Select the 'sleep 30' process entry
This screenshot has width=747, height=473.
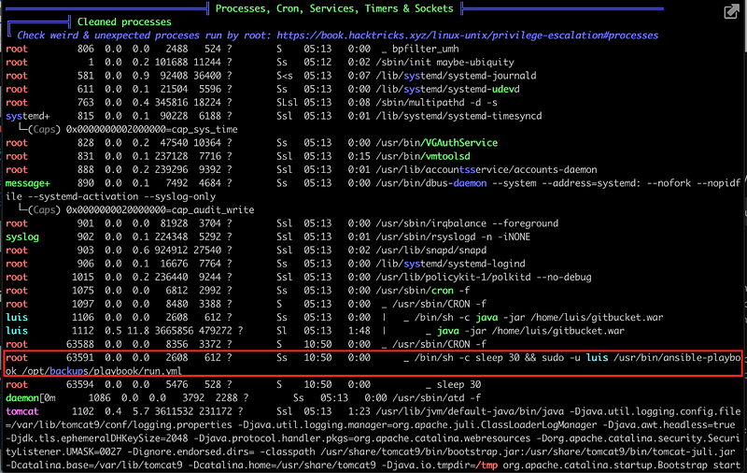point(458,384)
